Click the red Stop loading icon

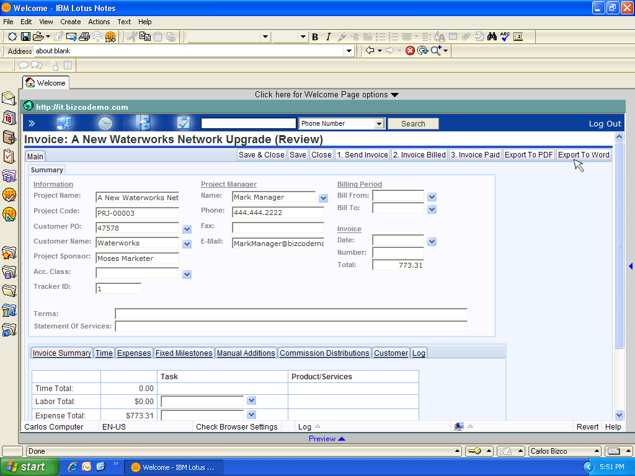410,51
